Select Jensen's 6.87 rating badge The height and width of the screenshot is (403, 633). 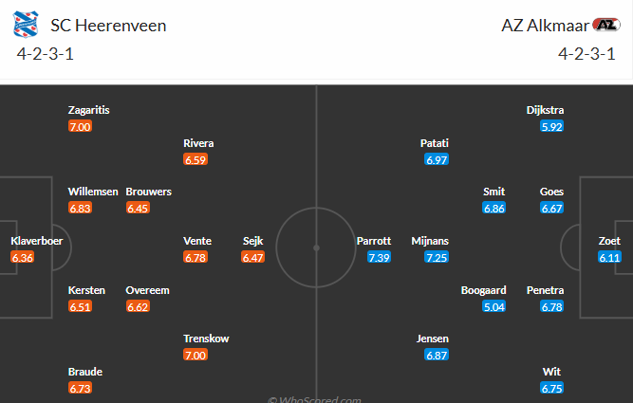point(437,356)
